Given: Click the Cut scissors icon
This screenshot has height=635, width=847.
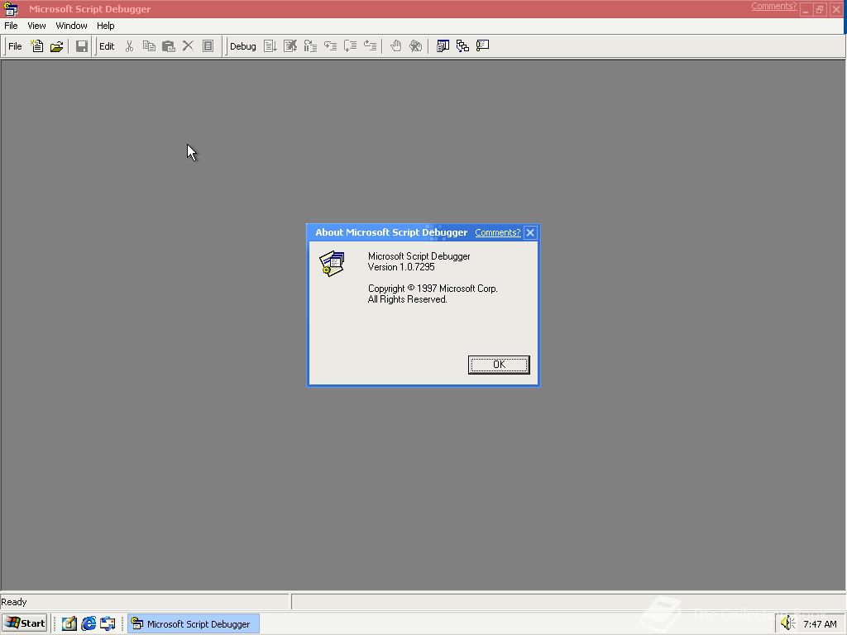Looking at the screenshot, I should [129, 46].
